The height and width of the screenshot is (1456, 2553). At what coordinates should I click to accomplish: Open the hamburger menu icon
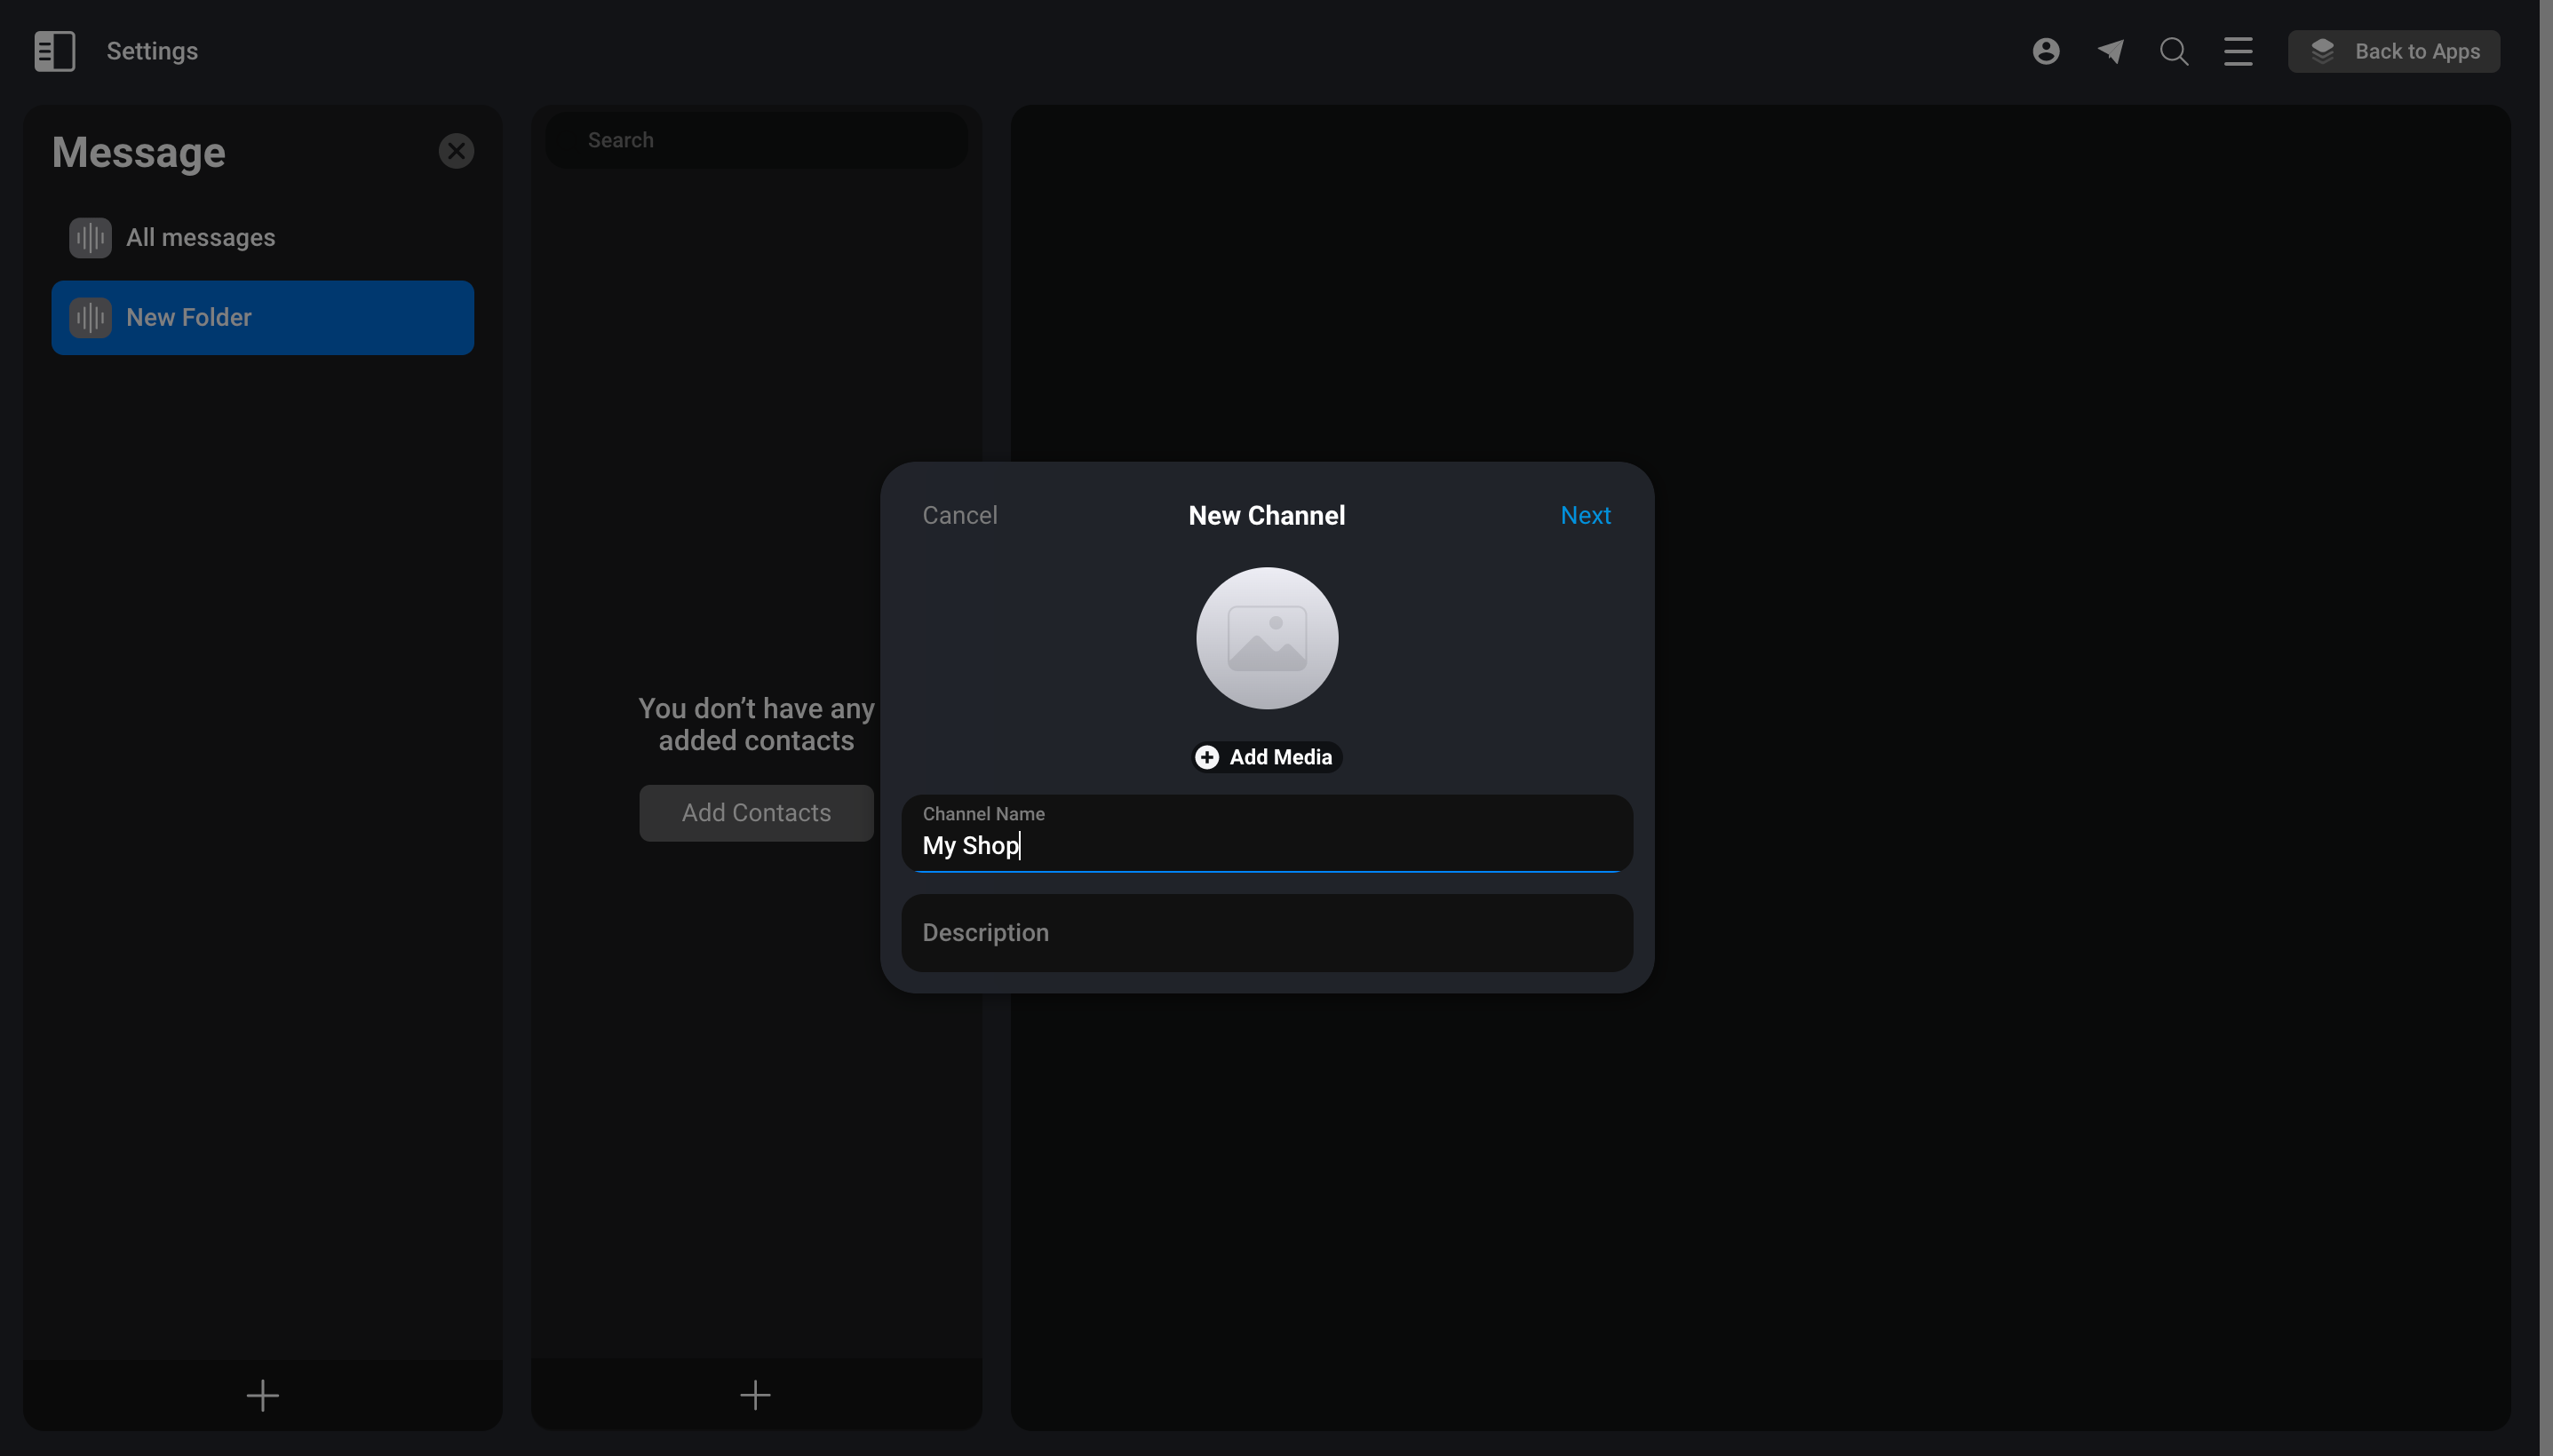pyautogui.click(x=2238, y=51)
